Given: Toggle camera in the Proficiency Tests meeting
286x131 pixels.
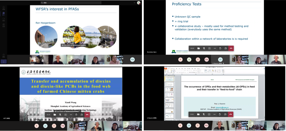Looking at the screenshot, I should click(x=198, y=48).
